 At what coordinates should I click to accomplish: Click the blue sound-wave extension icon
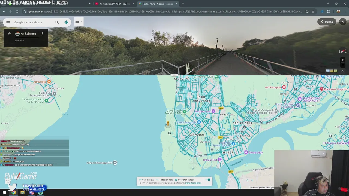pos(322,11)
